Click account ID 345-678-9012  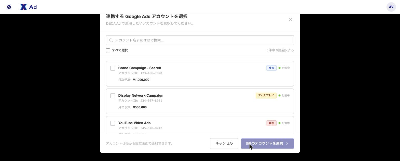point(151,128)
